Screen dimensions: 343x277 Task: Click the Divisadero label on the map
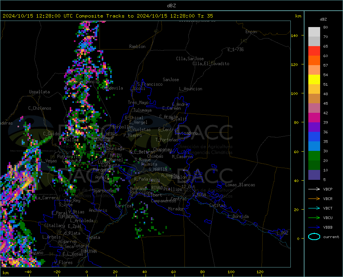tap(186, 133)
